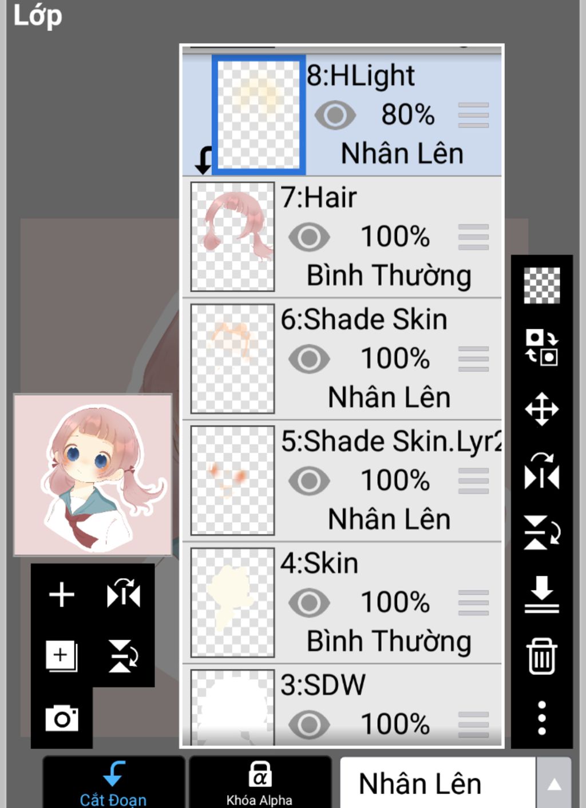Viewport: 586px width, 808px height.
Task: Select the move/transform arrows icon
Action: click(x=541, y=409)
